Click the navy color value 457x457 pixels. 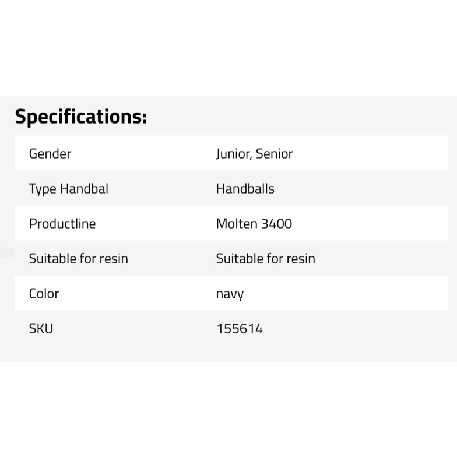coord(230,294)
